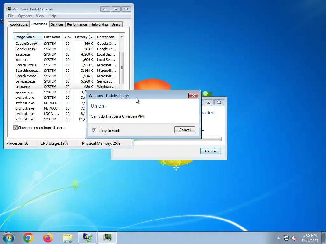Viewport: 326px width, 244px height.
Task: Minimize the Windows Task Manager window
Action: tap(105, 9)
